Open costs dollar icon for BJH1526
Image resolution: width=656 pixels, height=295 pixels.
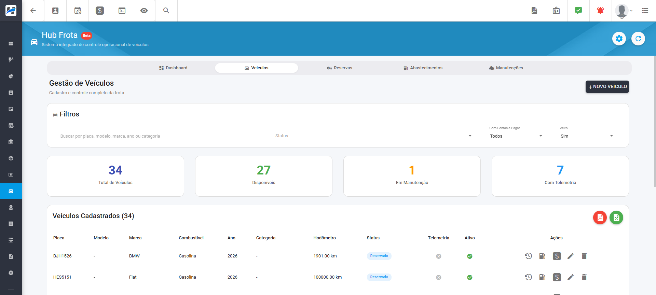(557, 256)
